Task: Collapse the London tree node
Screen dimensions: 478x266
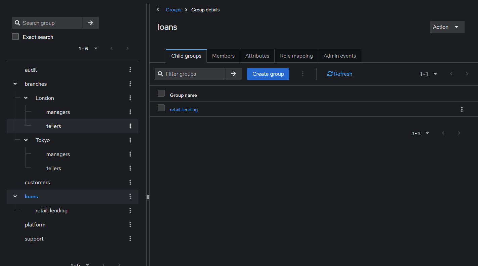Action: coord(26,98)
